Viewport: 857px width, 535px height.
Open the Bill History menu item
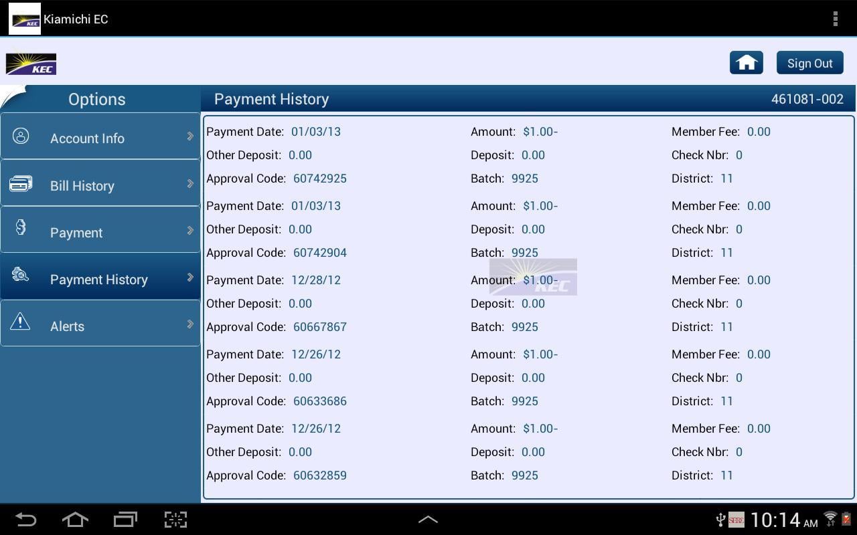click(x=100, y=183)
